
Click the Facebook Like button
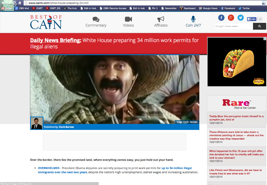[x=252, y=19]
